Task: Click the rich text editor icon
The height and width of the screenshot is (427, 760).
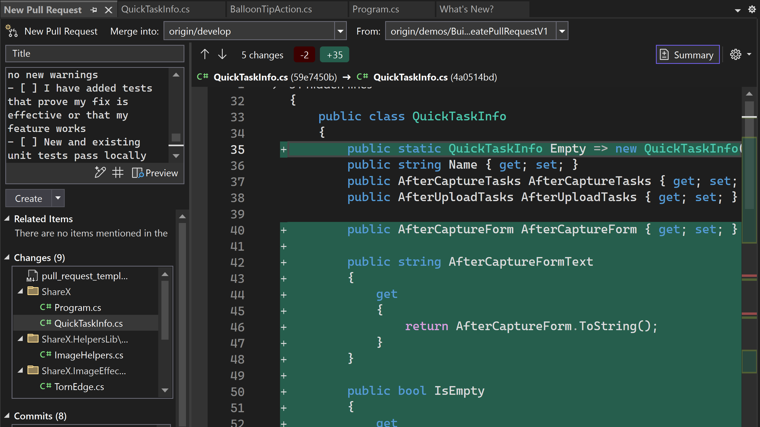Action: [x=100, y=173]
